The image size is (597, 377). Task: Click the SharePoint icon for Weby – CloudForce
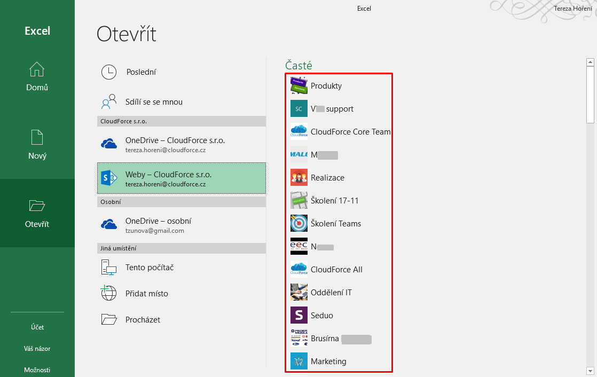(109, 178)
